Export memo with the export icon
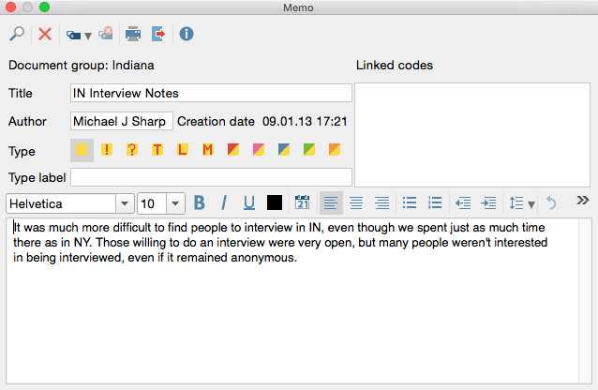 [158, 34]
